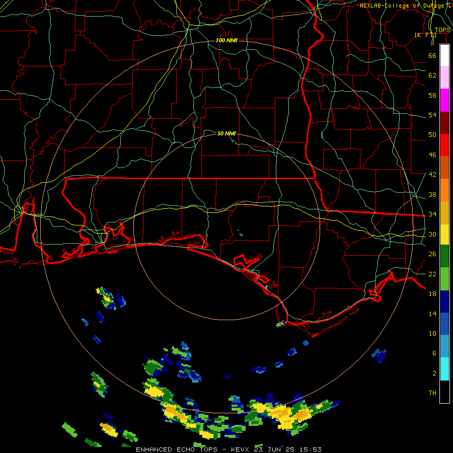Click the bright red legend swatch
Viewport: 453px width, 453px height.
click(444, 145)
